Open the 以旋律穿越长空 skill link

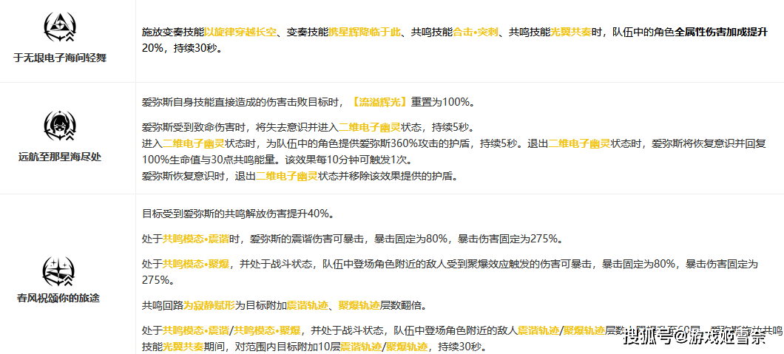(240, 33)
